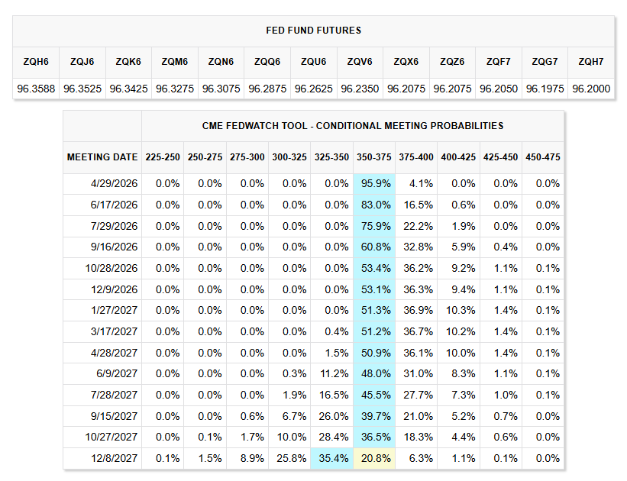Click the highlighted 95.9% probability cell

pos(374,184)
